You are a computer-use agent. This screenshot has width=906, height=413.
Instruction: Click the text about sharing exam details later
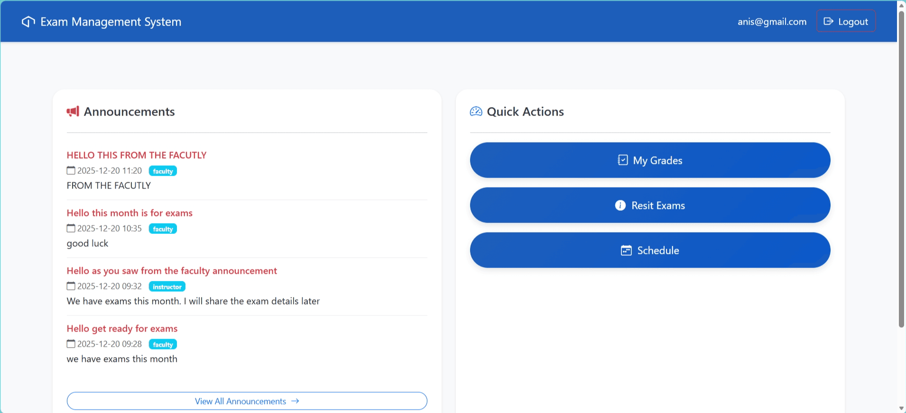coord(193,301)
